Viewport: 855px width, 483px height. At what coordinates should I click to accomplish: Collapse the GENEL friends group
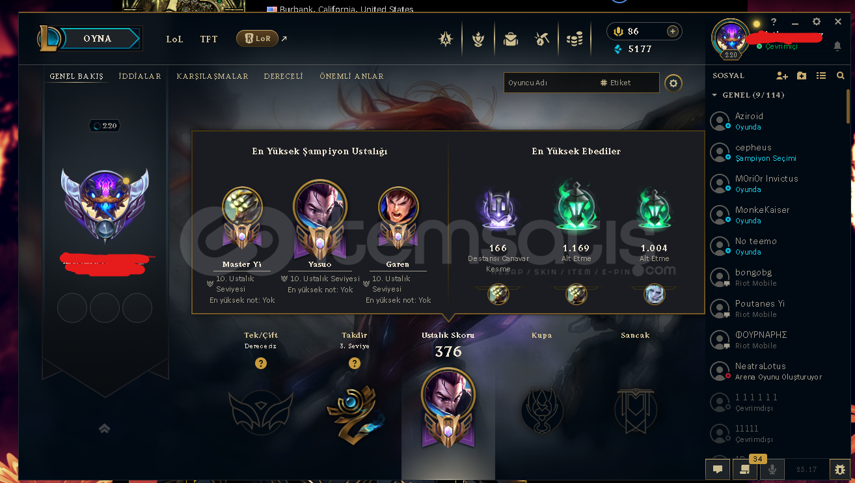pyautogui.click(x=714, y=95)
